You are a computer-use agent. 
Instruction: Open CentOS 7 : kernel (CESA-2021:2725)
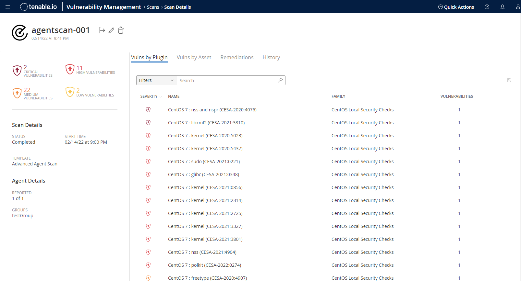(x=205, y=213)
